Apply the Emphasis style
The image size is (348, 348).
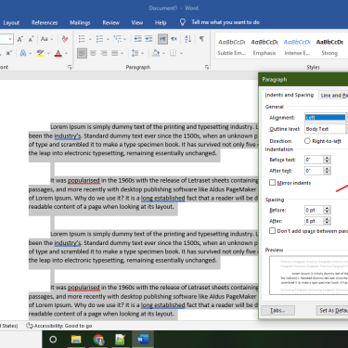click(264, 47)
